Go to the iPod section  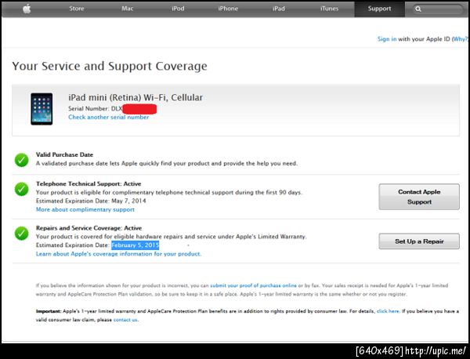click(x=178, y=9)
